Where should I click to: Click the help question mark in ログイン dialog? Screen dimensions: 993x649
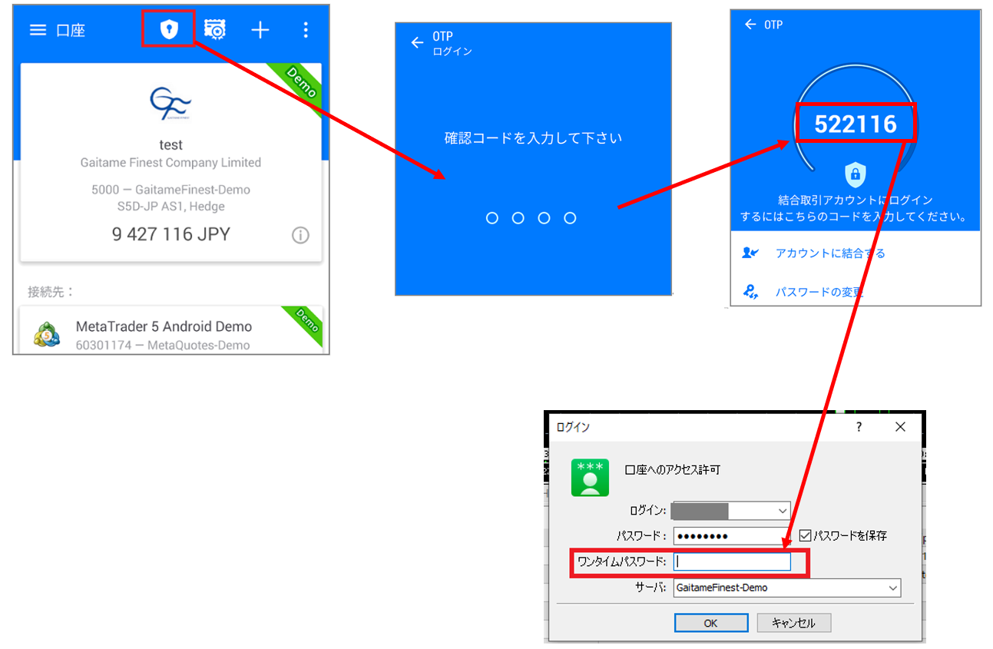coord(859,426)
